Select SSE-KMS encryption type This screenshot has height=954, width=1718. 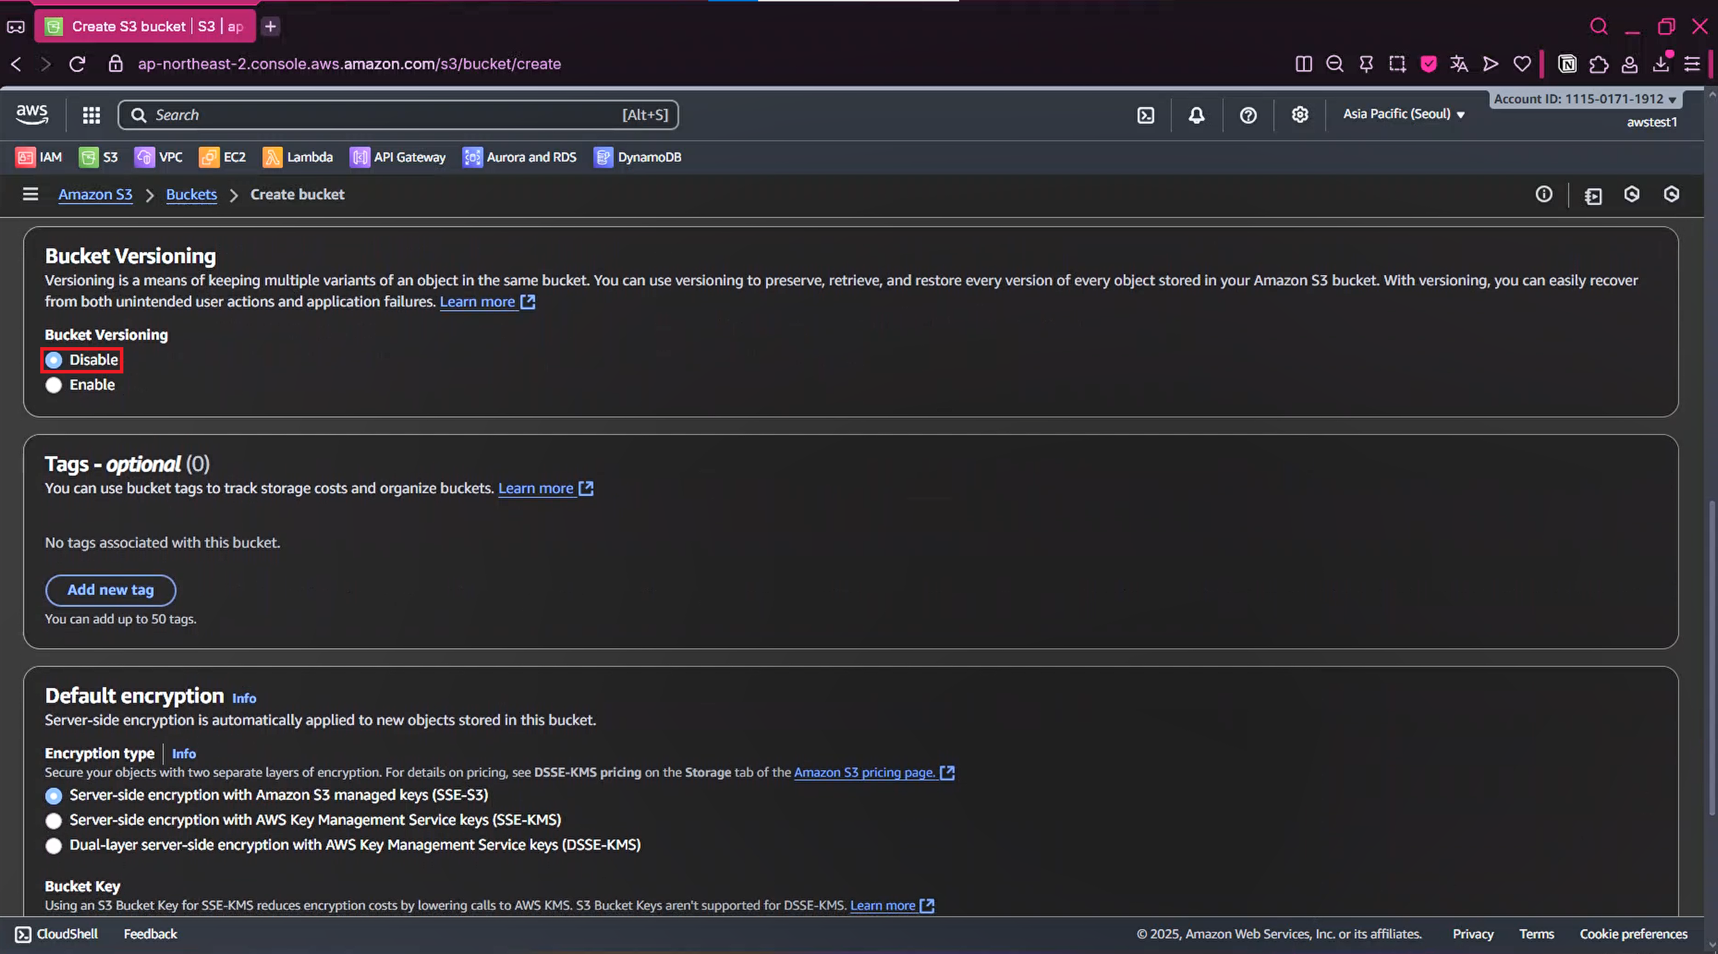point(54,820)
